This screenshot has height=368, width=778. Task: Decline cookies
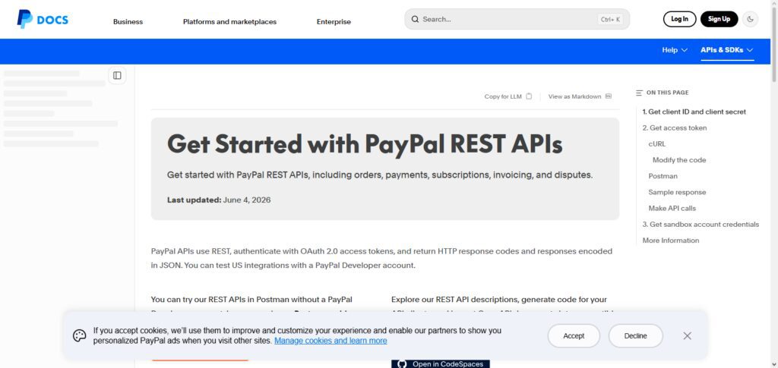pyautogui.click(x=636, y=336)
